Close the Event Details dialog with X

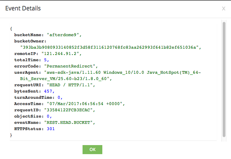pos(223,8)
